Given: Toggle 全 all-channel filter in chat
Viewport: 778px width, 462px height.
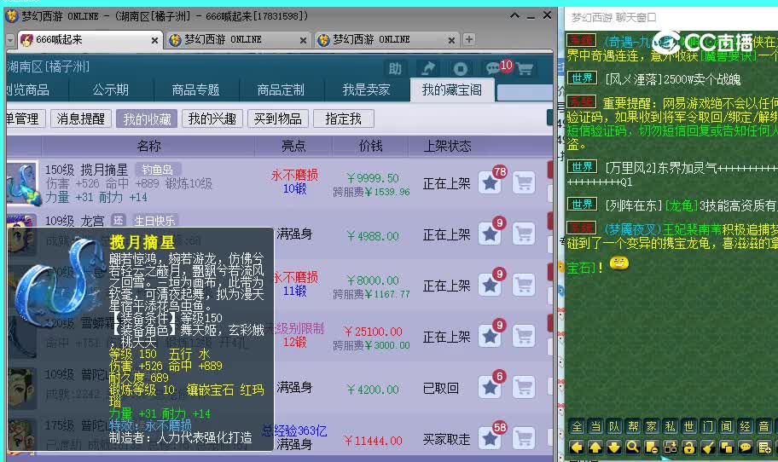Looking at the screenshot, I should click(577, 426).
